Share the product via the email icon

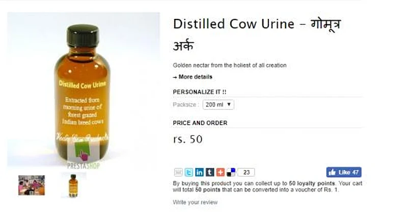pos(178,172)
